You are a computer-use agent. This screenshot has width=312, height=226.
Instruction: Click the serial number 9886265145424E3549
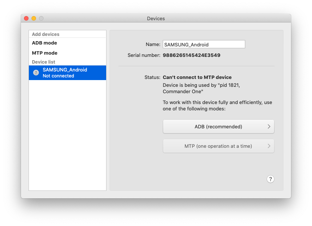(x=191, y=55)
